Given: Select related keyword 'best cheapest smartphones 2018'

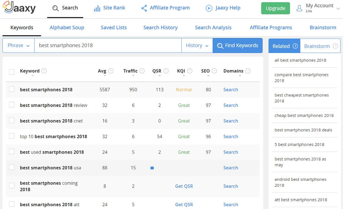Looking at the screenshot, I should click(302, 98).
